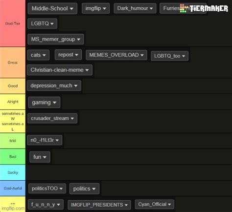This screenshot has height=212, width=232.
Task: Click the ??? tier label
Action: [13, 204]
